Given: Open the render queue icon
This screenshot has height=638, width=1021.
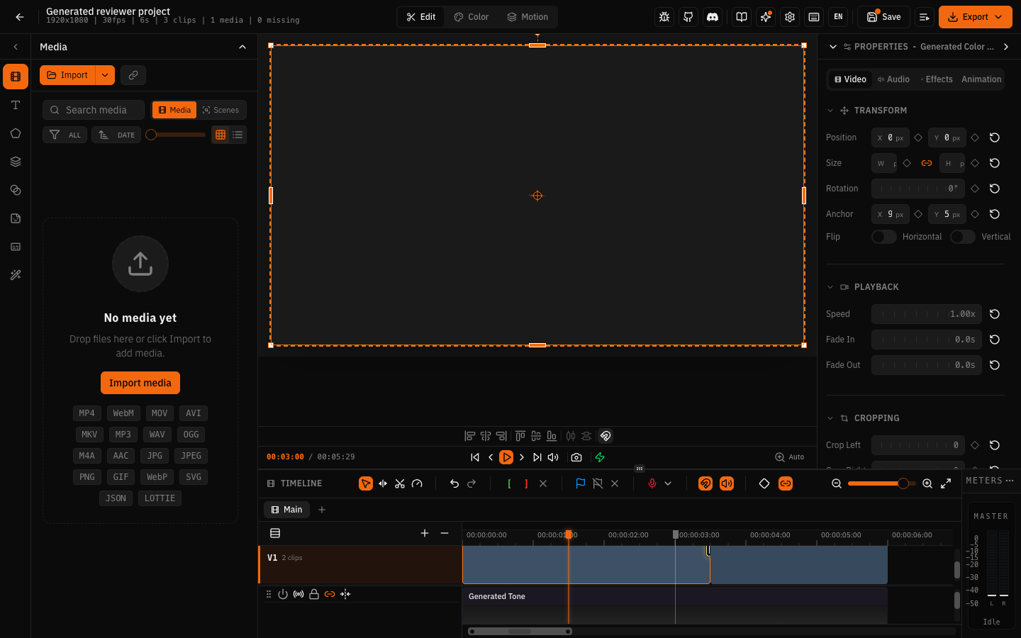Looking at the screenshot, I should click(x=925, y=17).
